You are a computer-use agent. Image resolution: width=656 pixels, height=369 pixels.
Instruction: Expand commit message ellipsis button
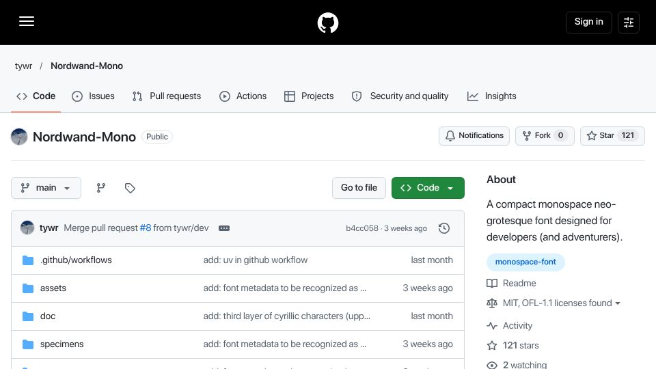pyautogui.click(x=224, y=228)
